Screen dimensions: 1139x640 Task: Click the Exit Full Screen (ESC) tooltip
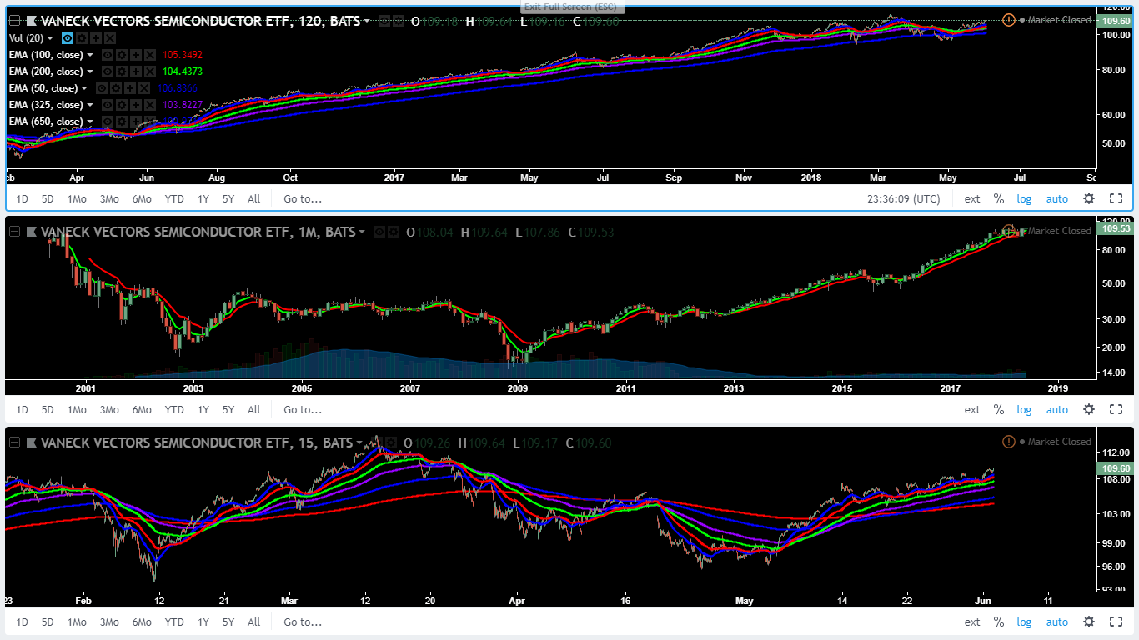[x=572, y=7]
